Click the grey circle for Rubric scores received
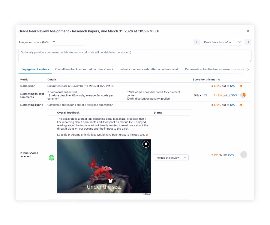This screenshot has height=225, width=270. (244, 154)
